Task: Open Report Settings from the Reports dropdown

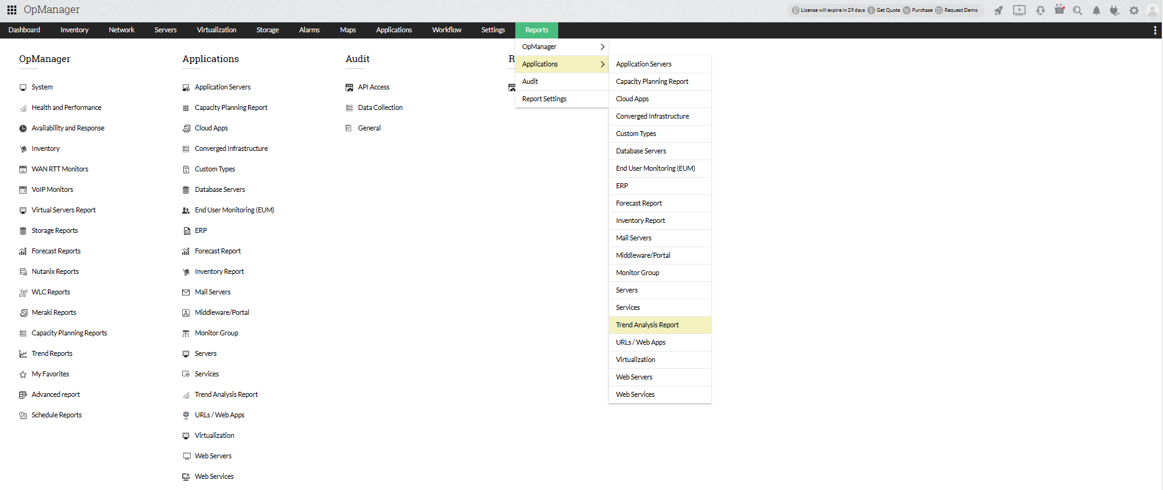Action: 562,99
